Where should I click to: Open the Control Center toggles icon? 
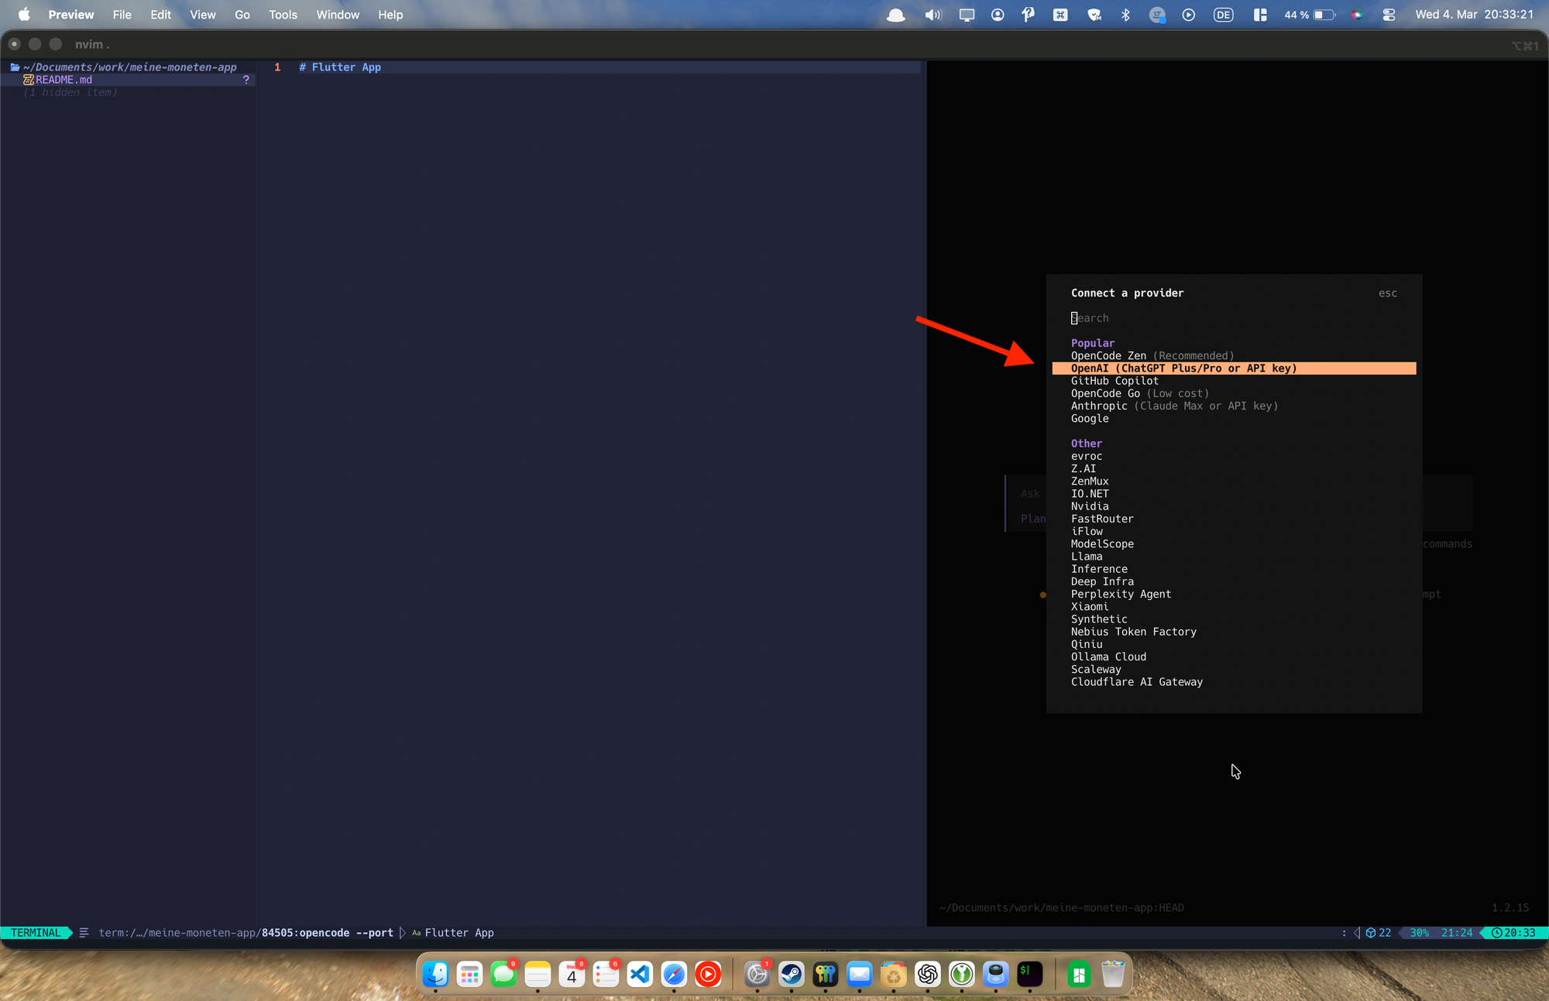tap(1389, 15)
